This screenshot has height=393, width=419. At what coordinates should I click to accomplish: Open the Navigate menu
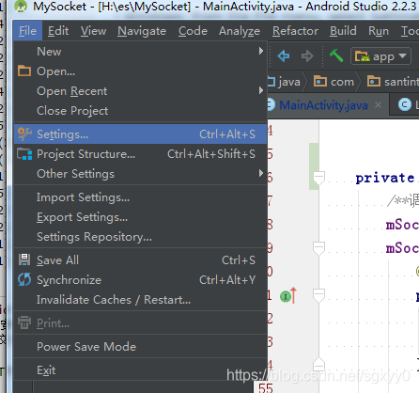pos(142,31)
